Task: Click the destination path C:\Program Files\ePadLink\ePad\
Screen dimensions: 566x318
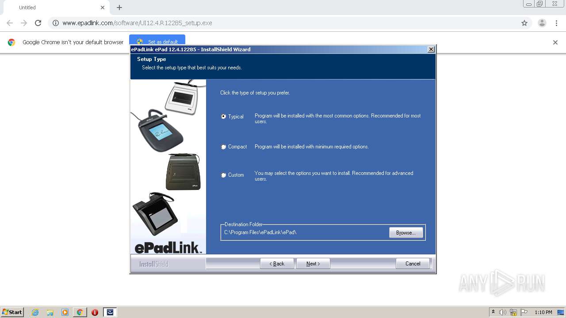Action: point(260,232)
